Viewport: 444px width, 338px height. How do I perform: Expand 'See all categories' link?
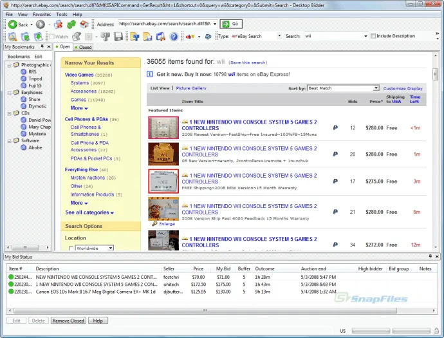click(x=89, y=212)
